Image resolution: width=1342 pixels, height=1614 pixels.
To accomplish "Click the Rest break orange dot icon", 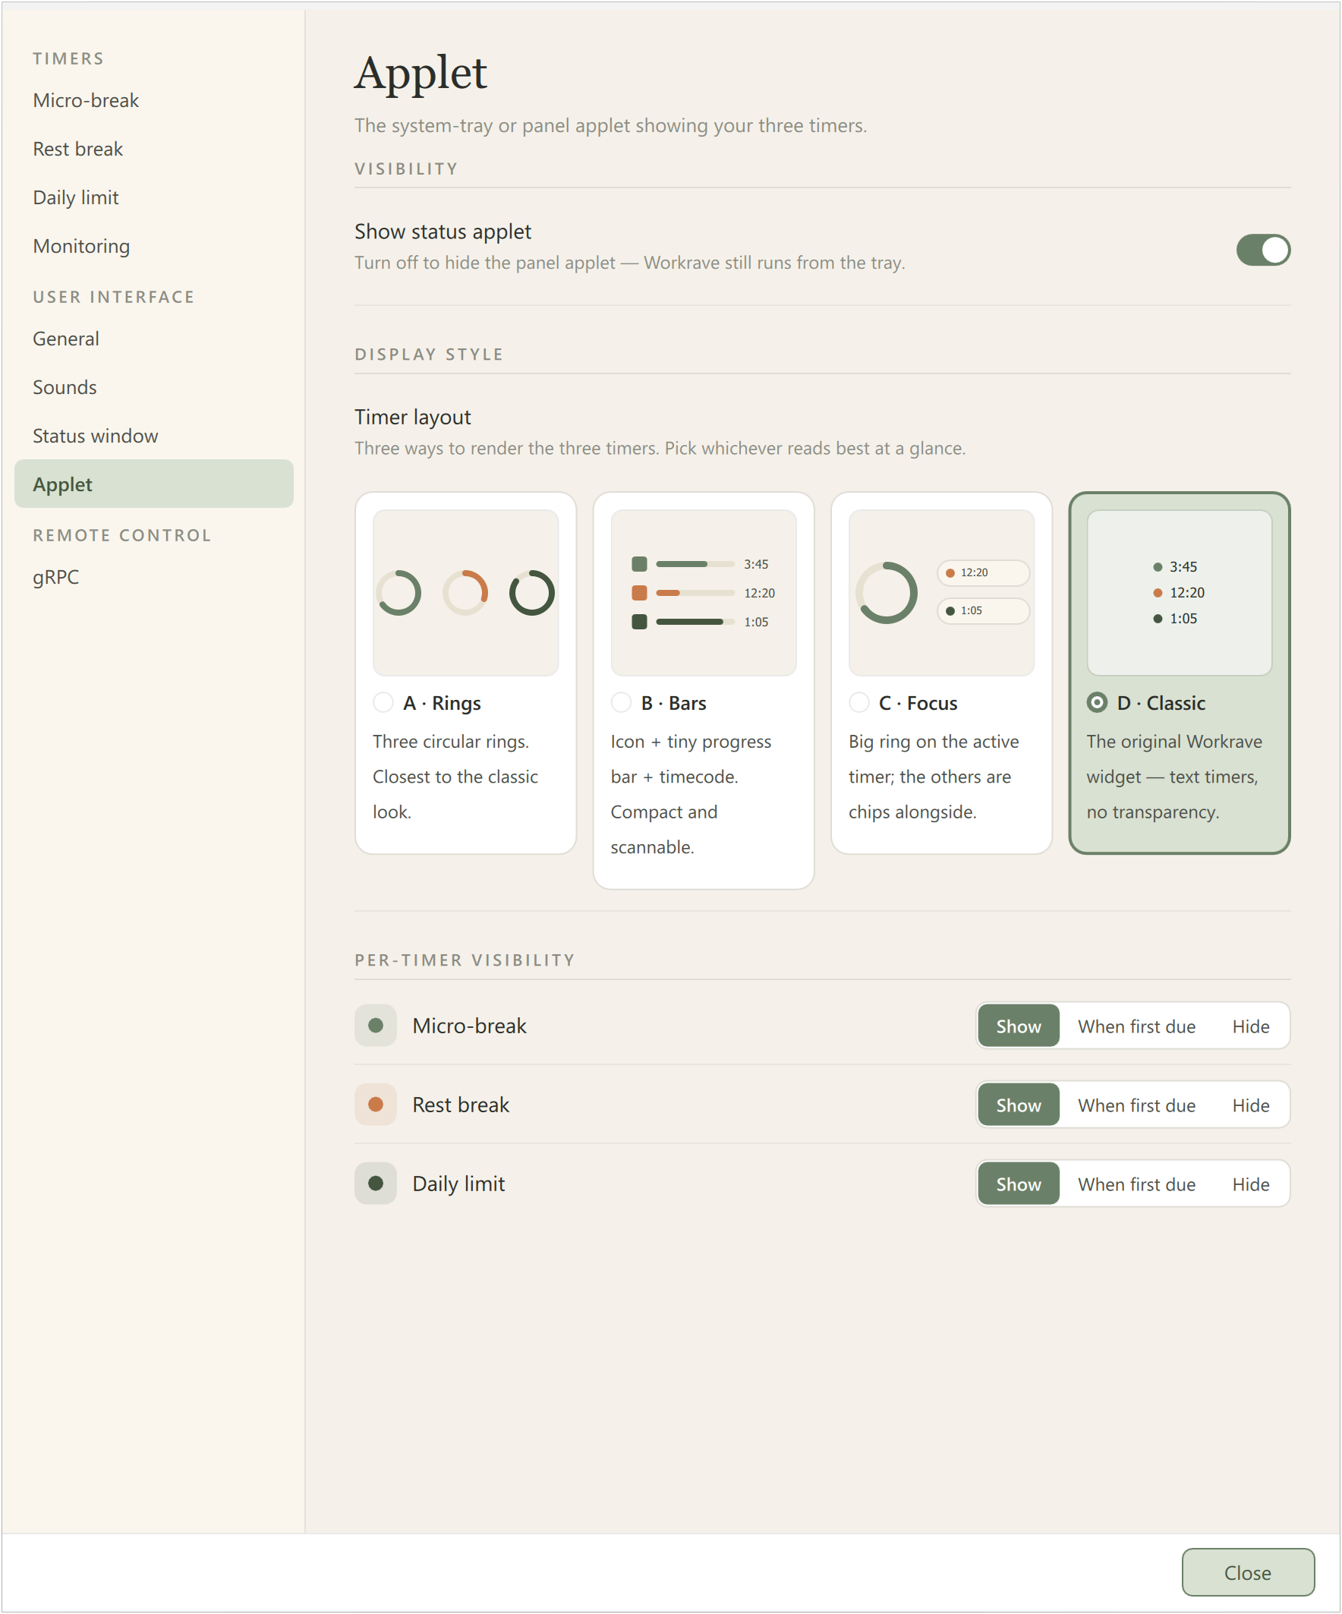I will pos(376,1105).
